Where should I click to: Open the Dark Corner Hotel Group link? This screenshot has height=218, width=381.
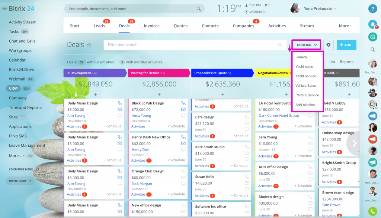(x=279, y=116)
